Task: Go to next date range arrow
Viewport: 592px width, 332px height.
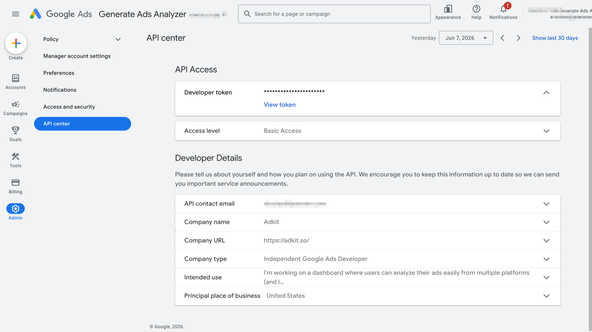Action: [x=518, y=38]
